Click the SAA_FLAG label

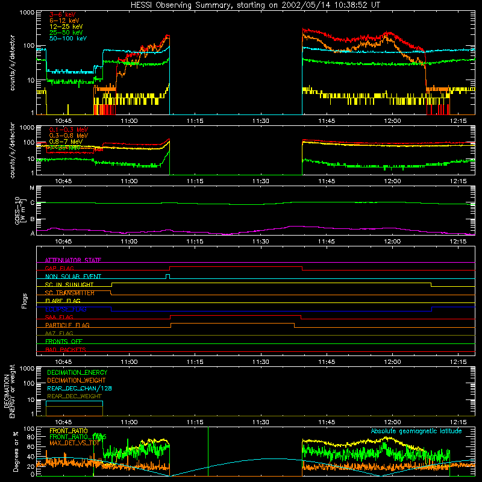tap(59, 317)
